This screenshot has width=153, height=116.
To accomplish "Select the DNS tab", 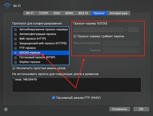I will coord(57,13).
